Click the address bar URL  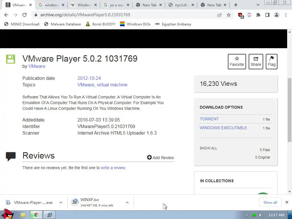tap(85, 15)
